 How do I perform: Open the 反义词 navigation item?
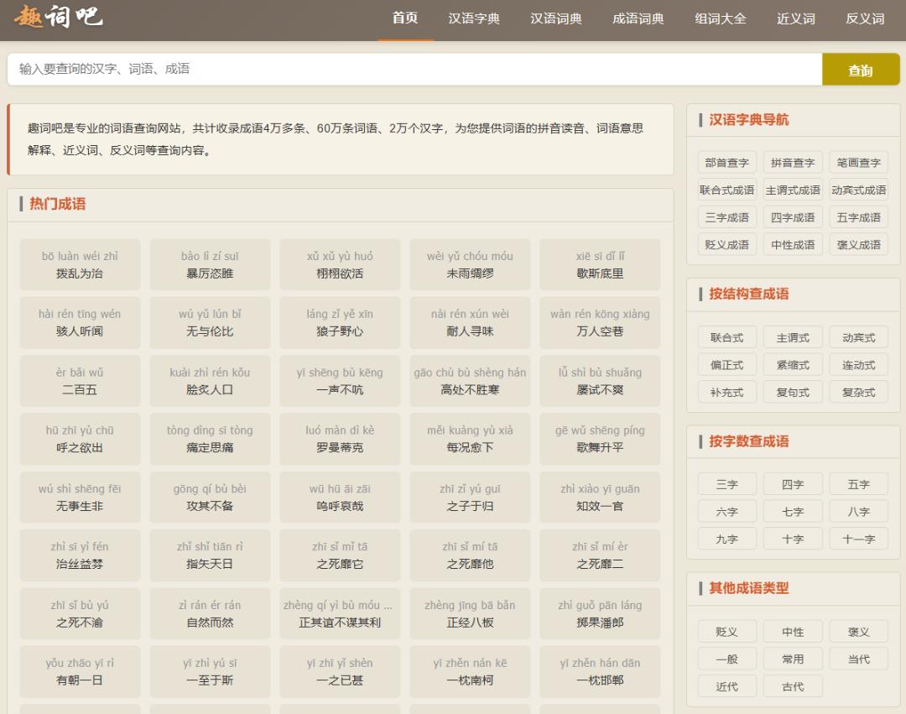pos(865,18)
